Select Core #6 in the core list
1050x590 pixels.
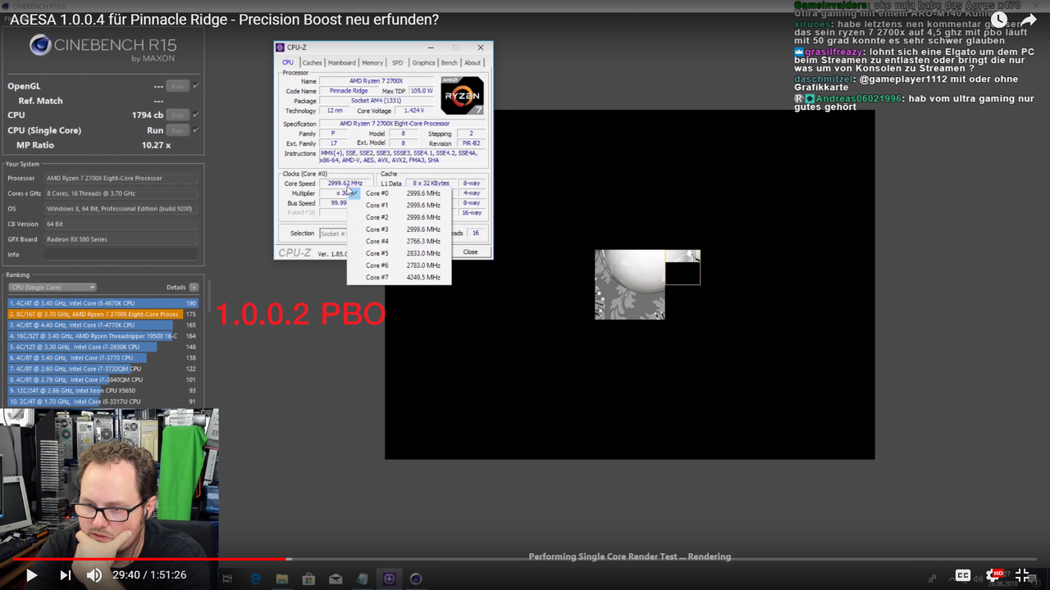pos(399,265)
